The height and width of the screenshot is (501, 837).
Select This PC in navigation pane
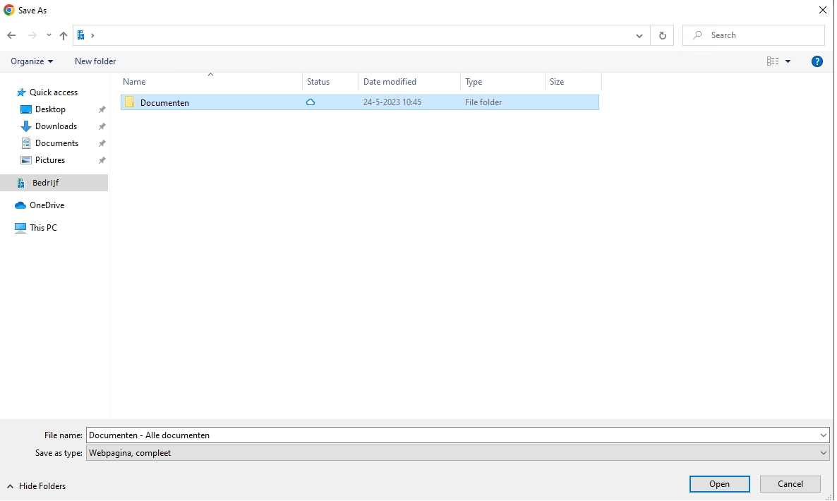(x=43, y=228)
